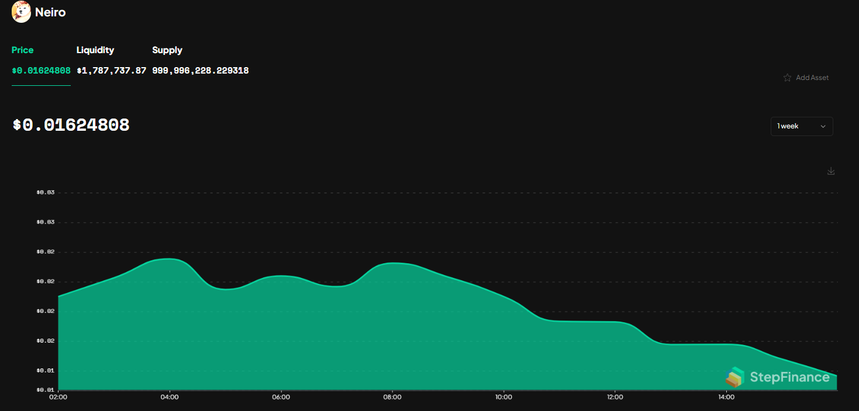
Task: Click the star icon next to Add Asset
Action: (786, 77)
